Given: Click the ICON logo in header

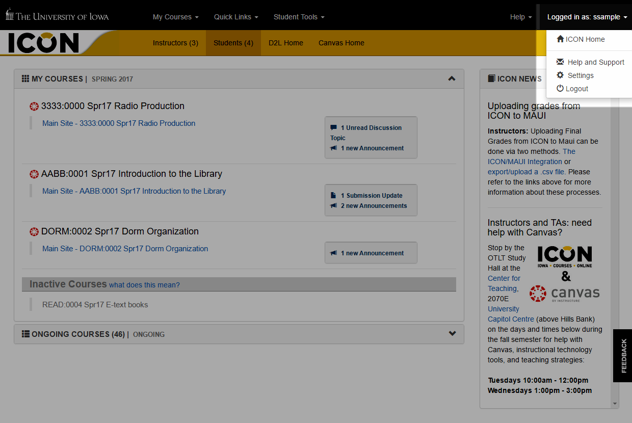Looking at the screenshot, I should [44, 43].
